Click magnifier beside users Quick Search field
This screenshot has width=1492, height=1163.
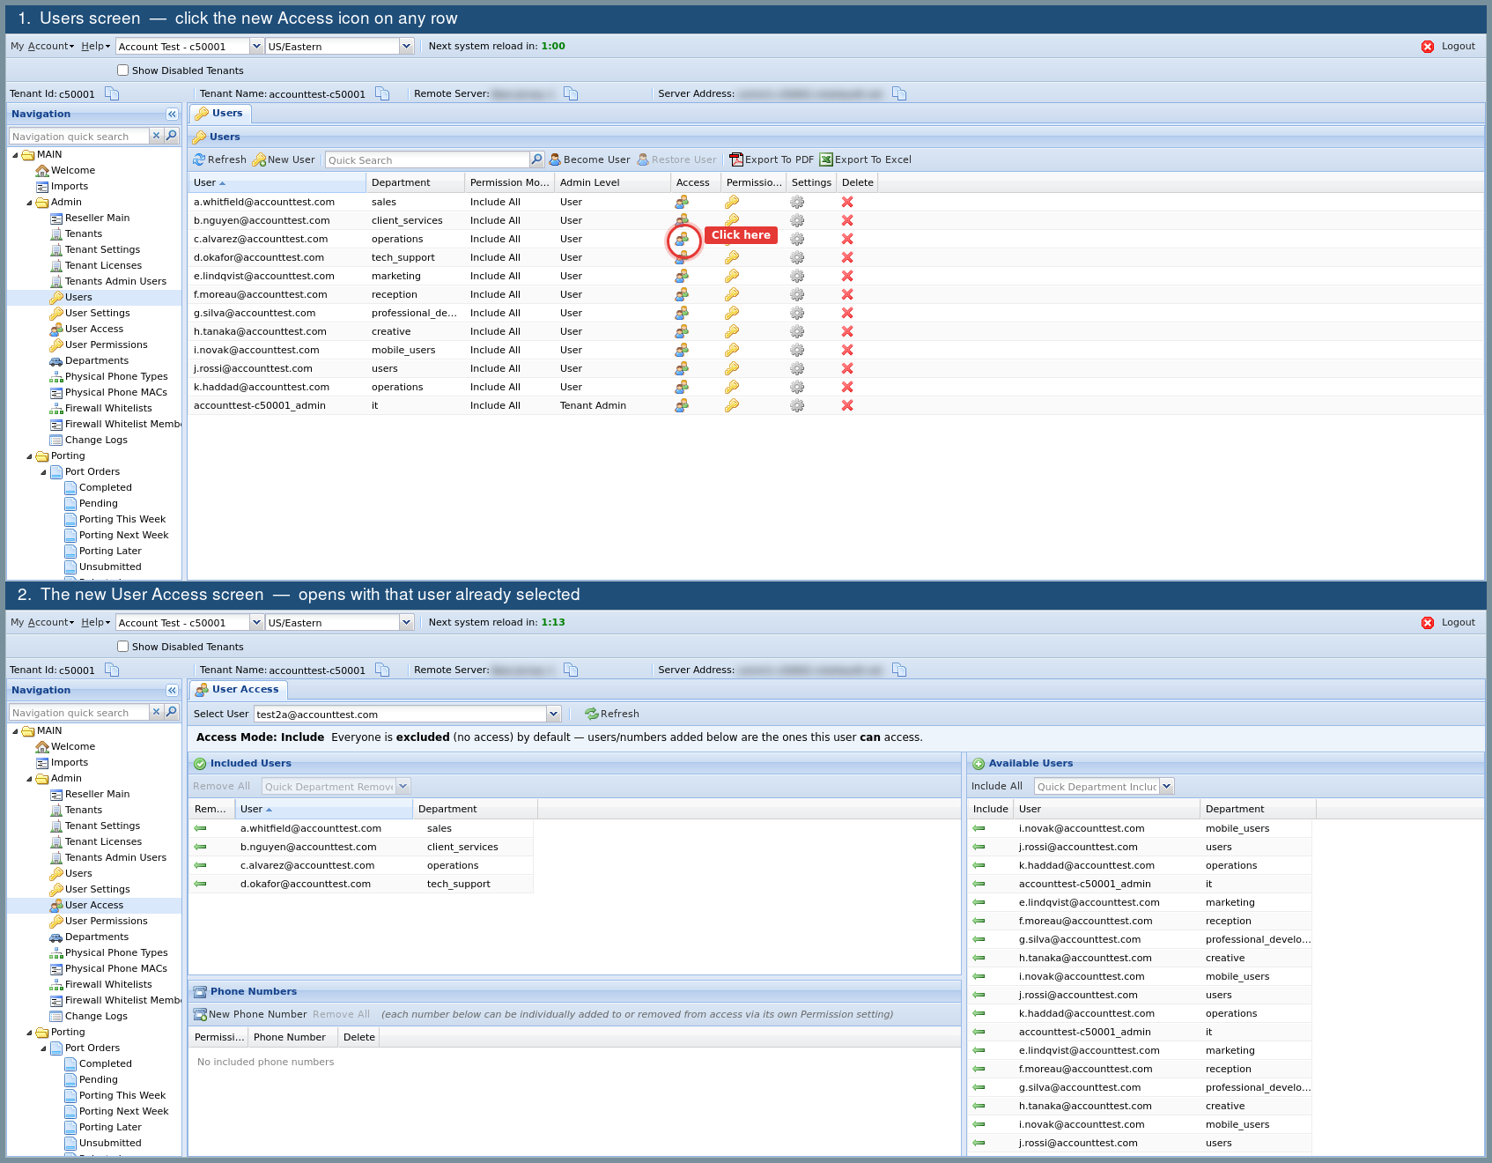point(536,159)
